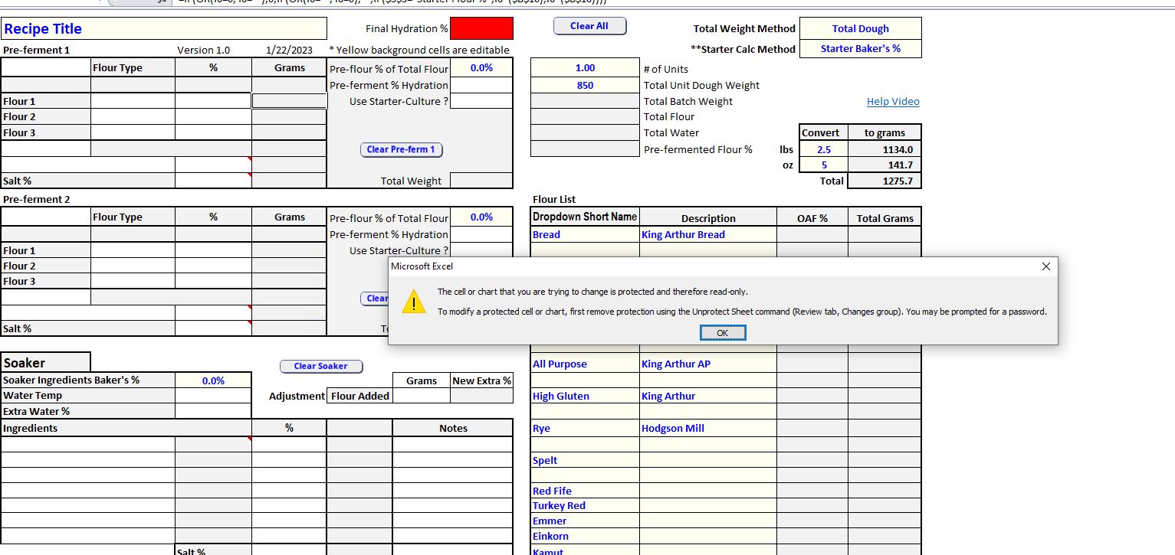Click the yellow warning triangle icon
1175x555 pixels.
click(414, 302)
